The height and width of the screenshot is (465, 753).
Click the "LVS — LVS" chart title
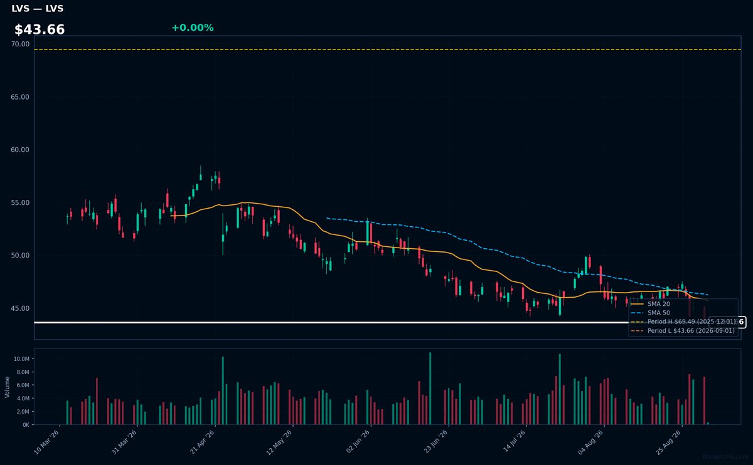[38, 9]
